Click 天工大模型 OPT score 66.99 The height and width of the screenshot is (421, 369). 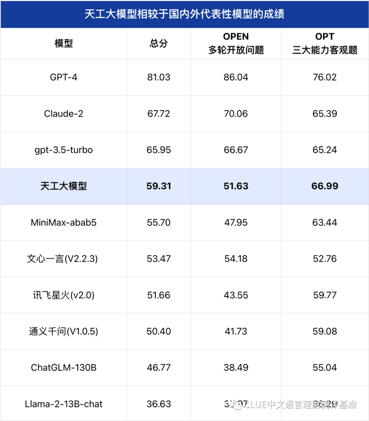point(325,186)
